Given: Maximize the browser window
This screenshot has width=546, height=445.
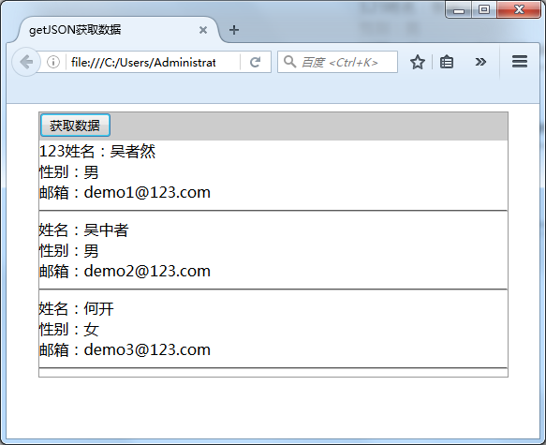Looking at the screenshot, I should coord(484,9).
